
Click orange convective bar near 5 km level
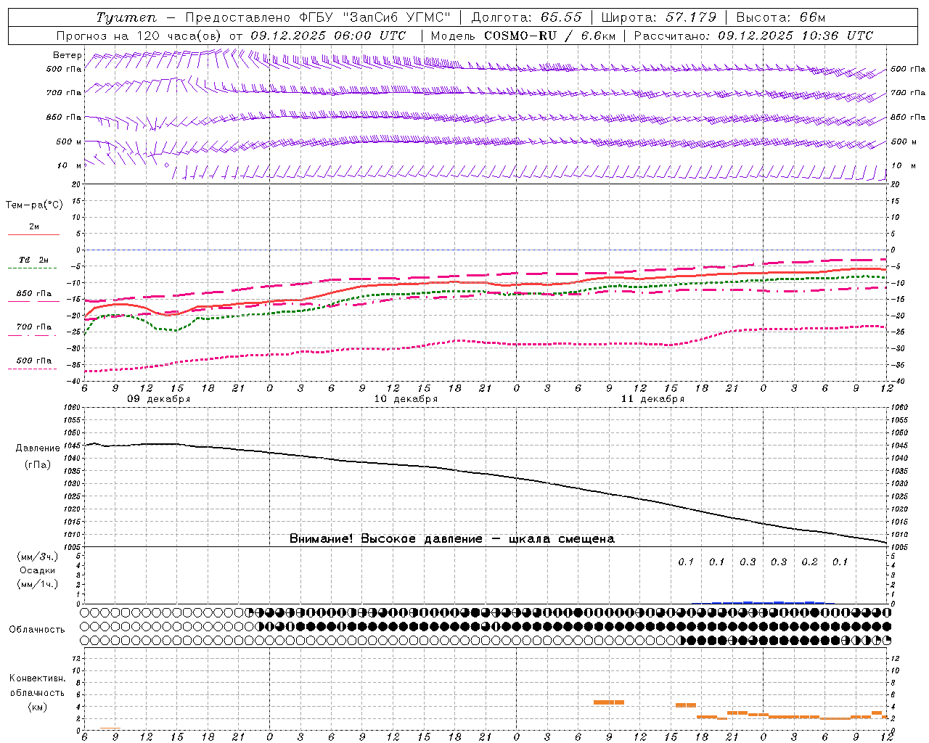point(608,702)
